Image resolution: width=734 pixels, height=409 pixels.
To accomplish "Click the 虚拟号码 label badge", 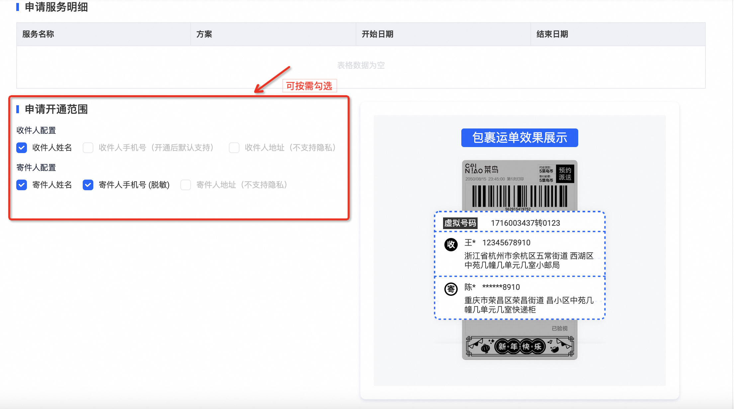I will point(460,223).
